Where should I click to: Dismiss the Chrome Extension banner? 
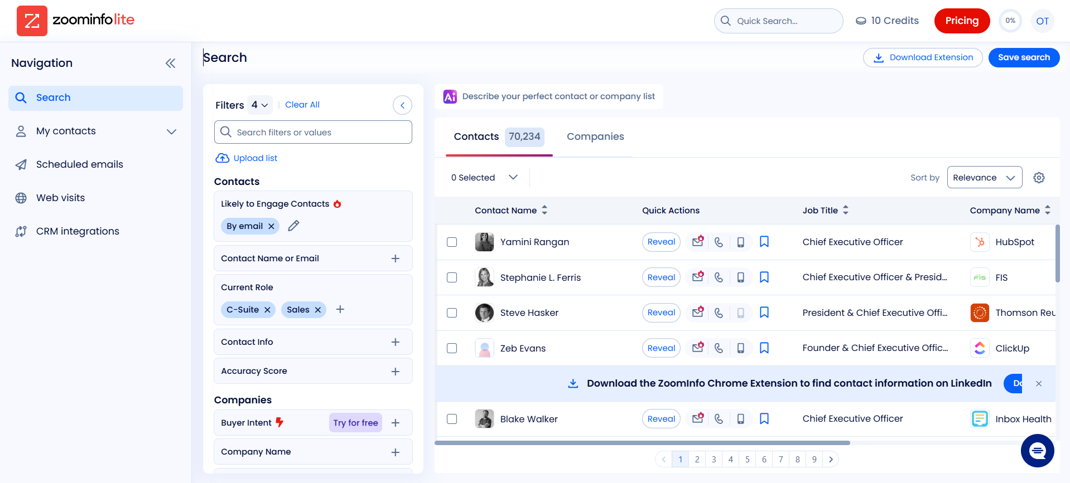1039,384
